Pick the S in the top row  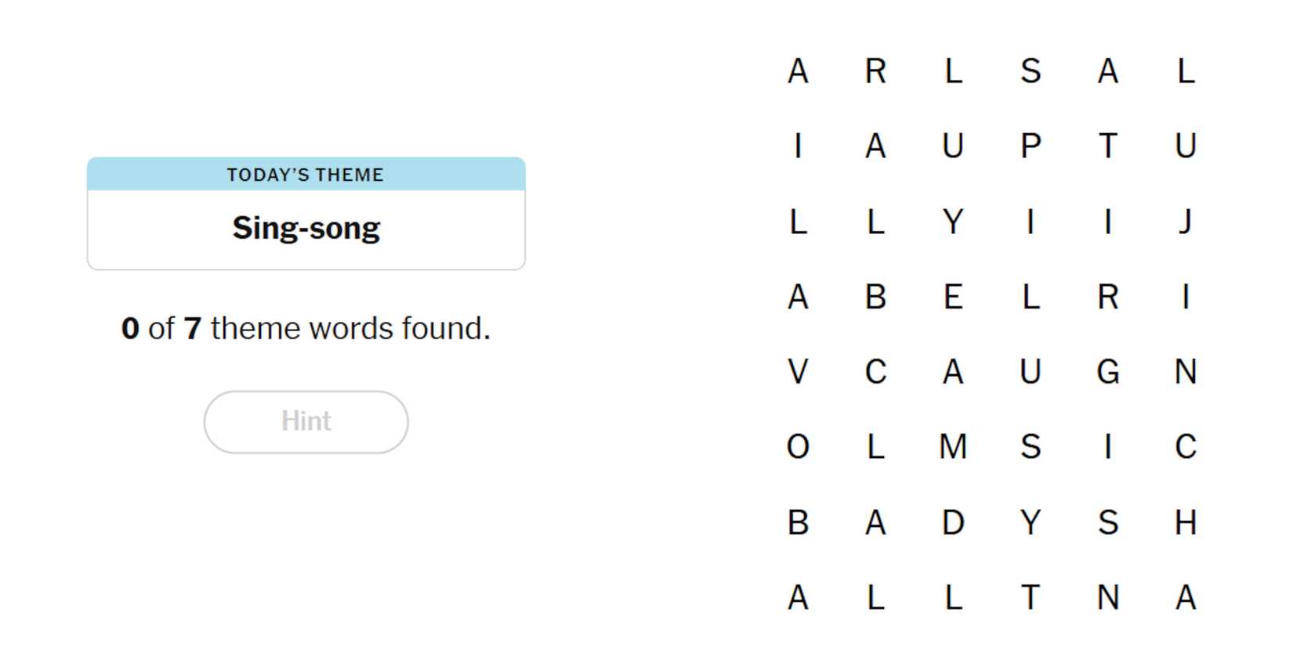tap(1030, 71)
